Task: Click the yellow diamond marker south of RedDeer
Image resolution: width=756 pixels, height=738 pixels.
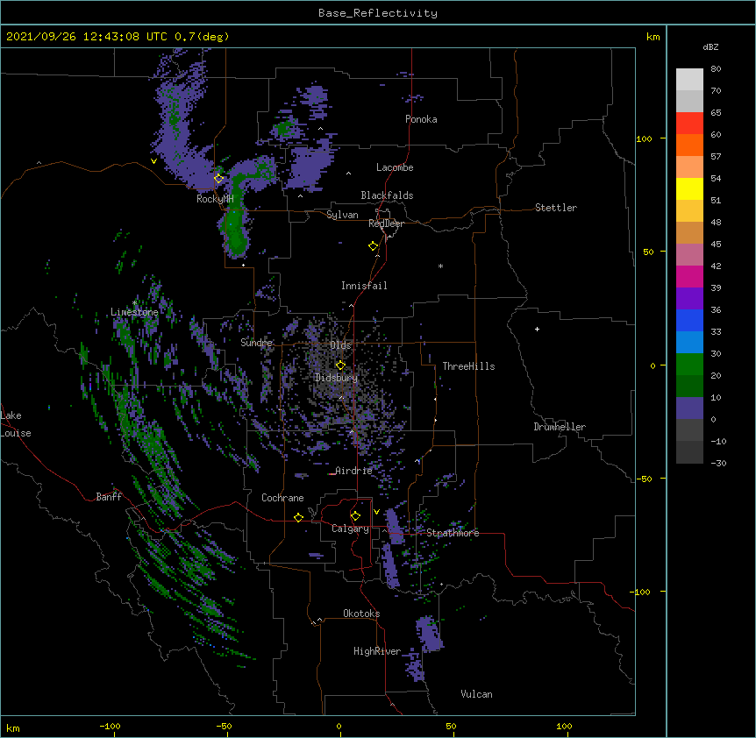Action: (x=374, y=246)
